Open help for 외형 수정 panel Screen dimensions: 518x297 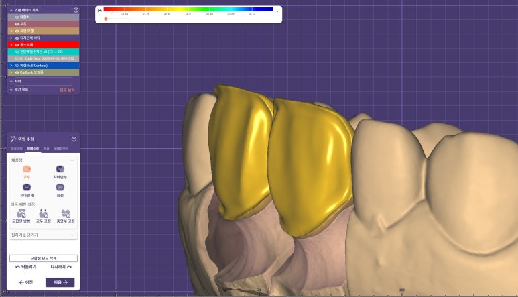pyautogui.click(x=74, y=139)
